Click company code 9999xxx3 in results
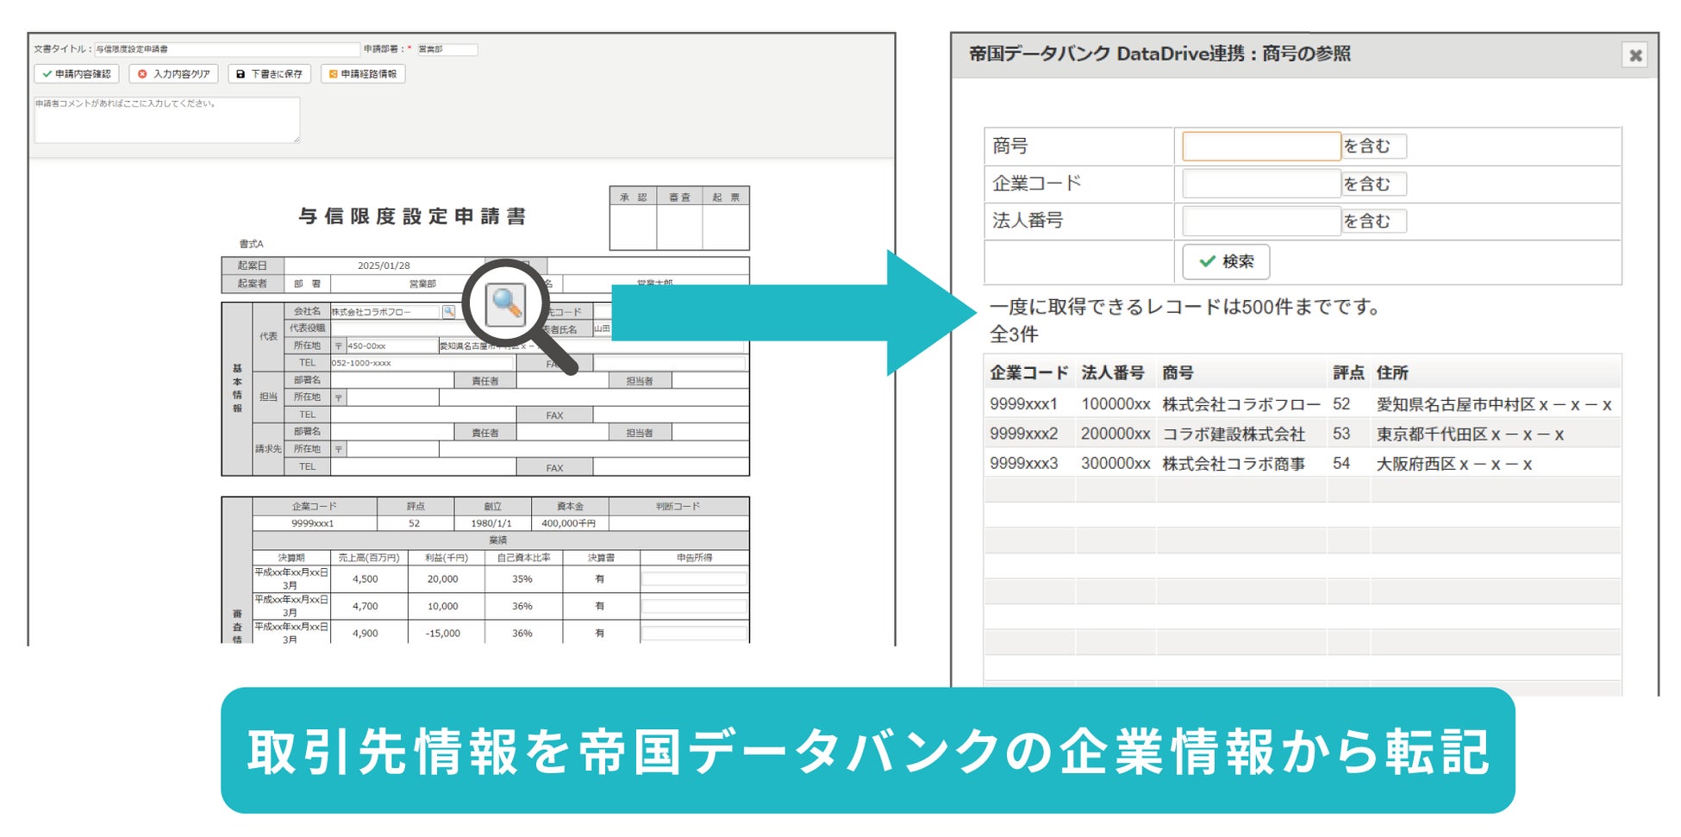Image resolution: width=1681 pixels, height=837 pixels. pos(1023,463)
